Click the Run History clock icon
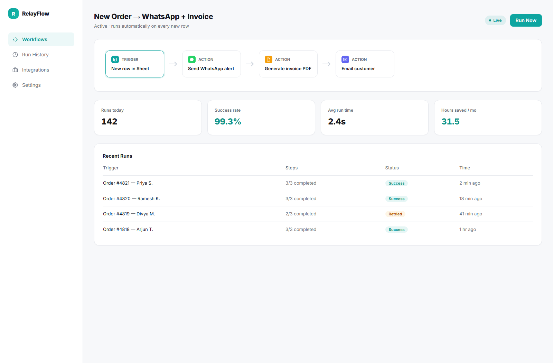 point(15,55)
